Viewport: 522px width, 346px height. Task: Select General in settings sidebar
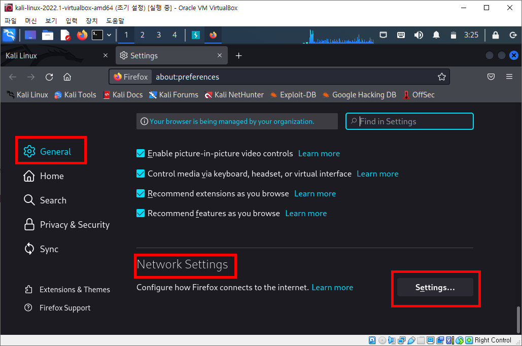point(47,152)
